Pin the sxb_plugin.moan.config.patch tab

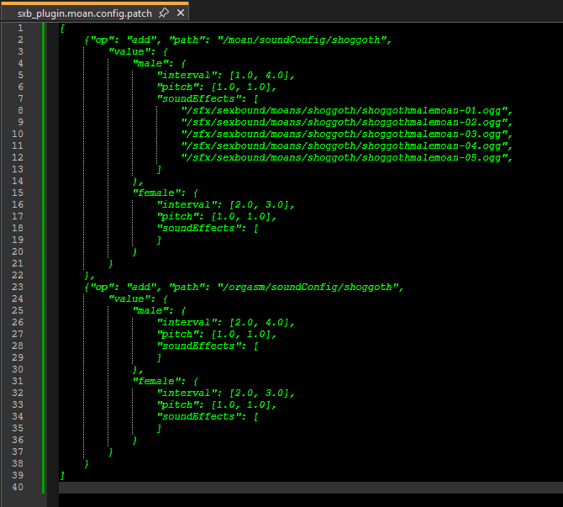click(164, 13)
